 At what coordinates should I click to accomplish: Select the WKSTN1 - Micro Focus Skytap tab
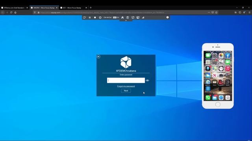44,8
